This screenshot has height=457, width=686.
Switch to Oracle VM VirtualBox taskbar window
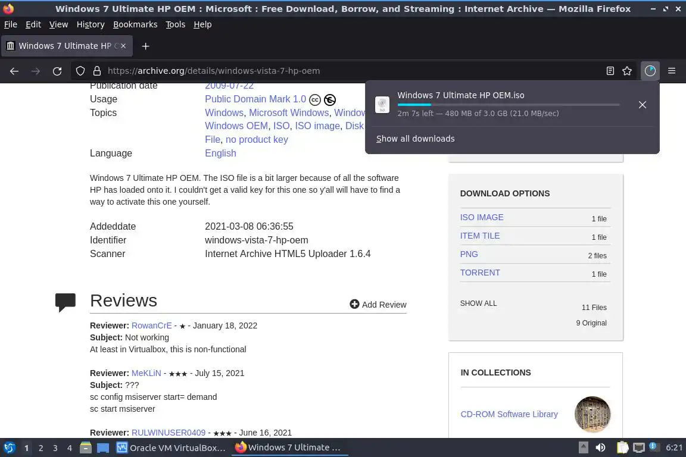[171, 448]
